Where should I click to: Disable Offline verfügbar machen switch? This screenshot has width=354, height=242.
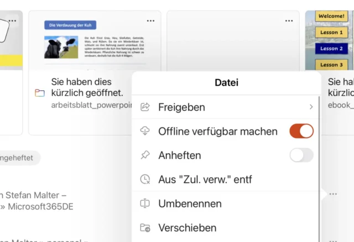tap(301, 131)
